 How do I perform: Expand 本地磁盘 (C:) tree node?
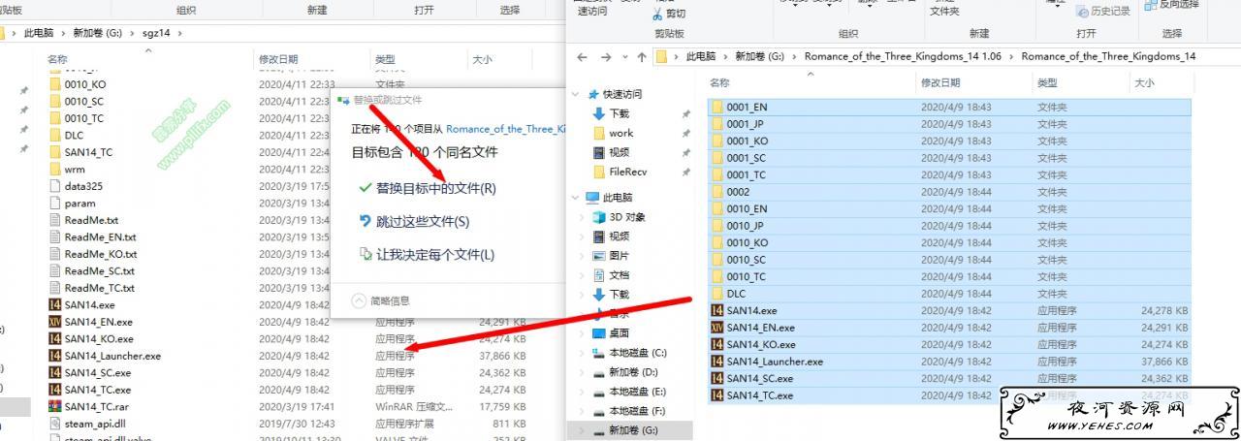tap(583, 353)
